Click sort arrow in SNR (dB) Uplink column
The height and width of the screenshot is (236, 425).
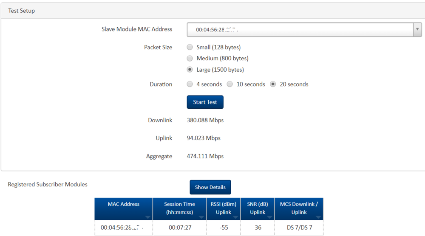pyautogui.click(x=269, y=217)
